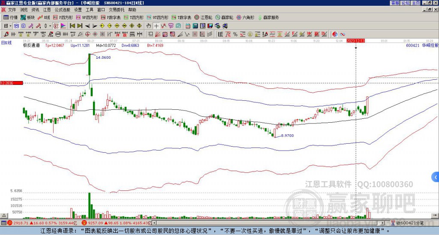Screen dimensions: 439x235
Task: Click the percent sign % tool
Action: click(x=235, y=34)
